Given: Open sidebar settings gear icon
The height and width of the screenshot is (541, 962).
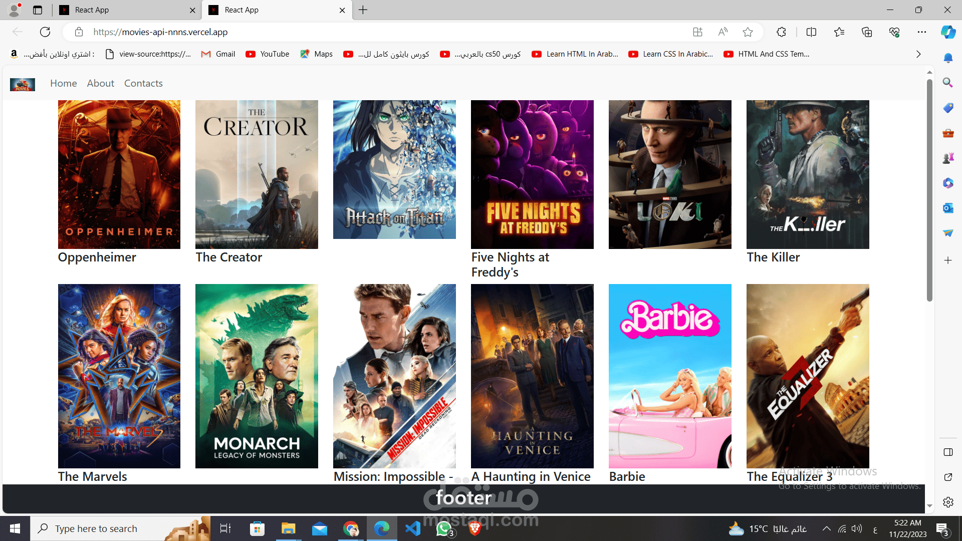Looking at the screenshot, I should click(x=947, y=502).
